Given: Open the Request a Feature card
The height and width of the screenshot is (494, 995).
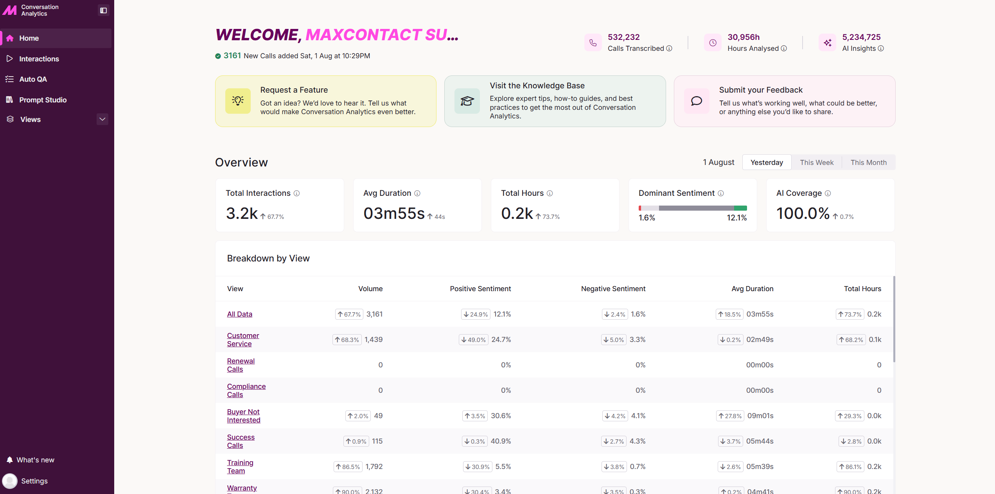Looking at the screenshot, I should (x=325, y=101).
